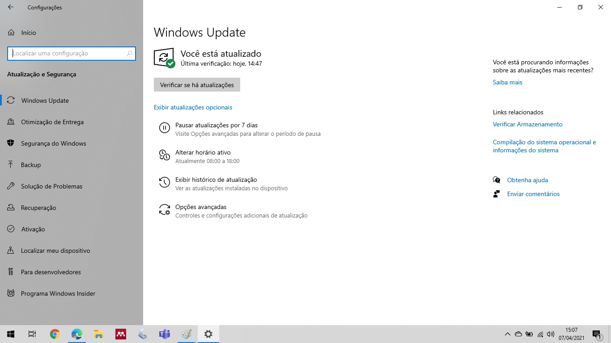Click 'Última verificação: hoje, 14:47' text

[221, 63]
